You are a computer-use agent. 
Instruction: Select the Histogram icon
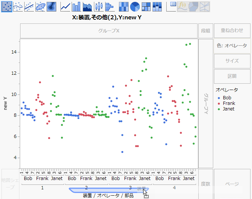(x=110, y=6)
